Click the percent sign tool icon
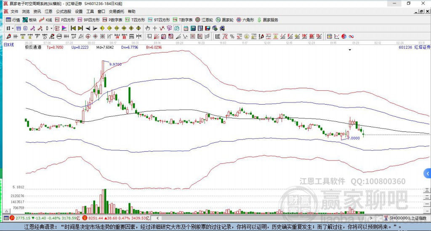431x231 pixels. pos(232,37)
